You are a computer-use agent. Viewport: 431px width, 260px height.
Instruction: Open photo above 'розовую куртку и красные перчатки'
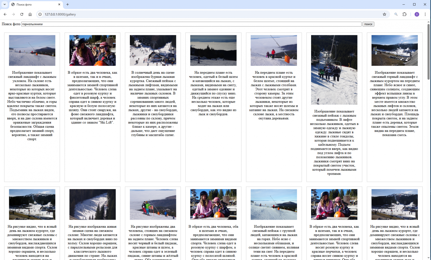[334, 204]
